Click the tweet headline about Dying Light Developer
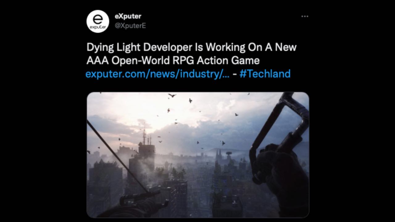The image size is (395, 222). tap(191, 54)
